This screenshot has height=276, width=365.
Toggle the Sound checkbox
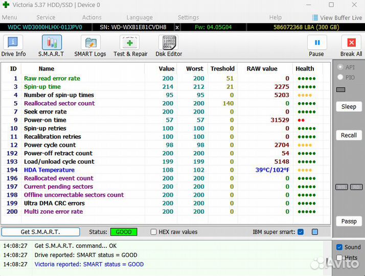(x=339, y=247)
